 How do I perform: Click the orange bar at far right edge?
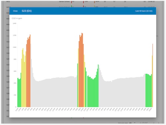(x=153, y=75)
